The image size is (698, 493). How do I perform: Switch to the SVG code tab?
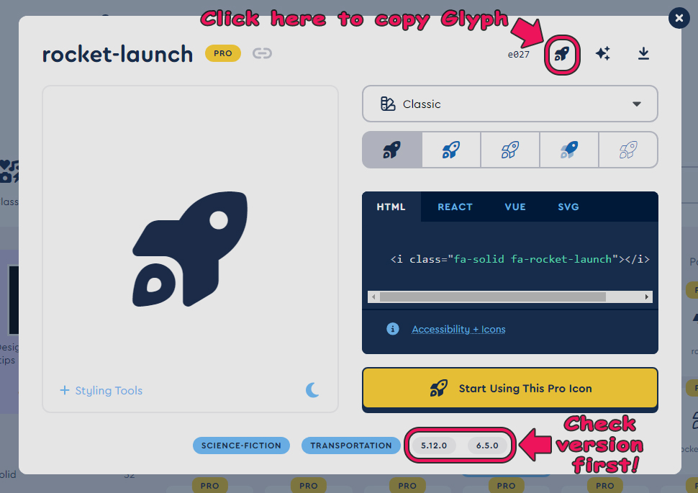click(568, 207)
